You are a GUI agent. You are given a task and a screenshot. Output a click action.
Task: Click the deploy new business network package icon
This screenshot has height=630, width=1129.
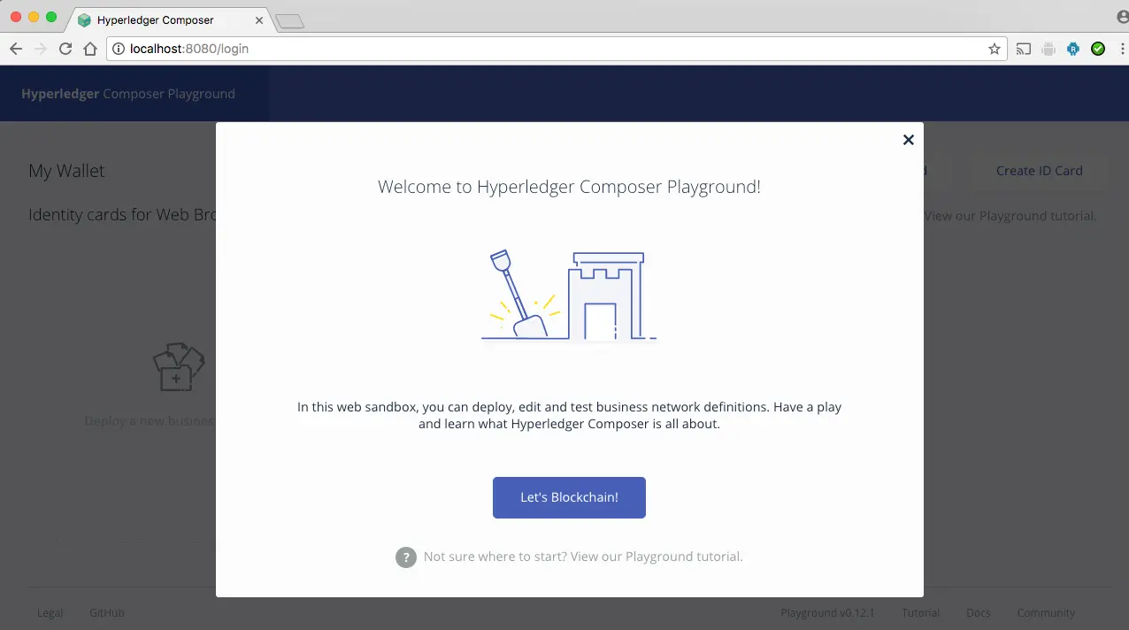point(178,367)
